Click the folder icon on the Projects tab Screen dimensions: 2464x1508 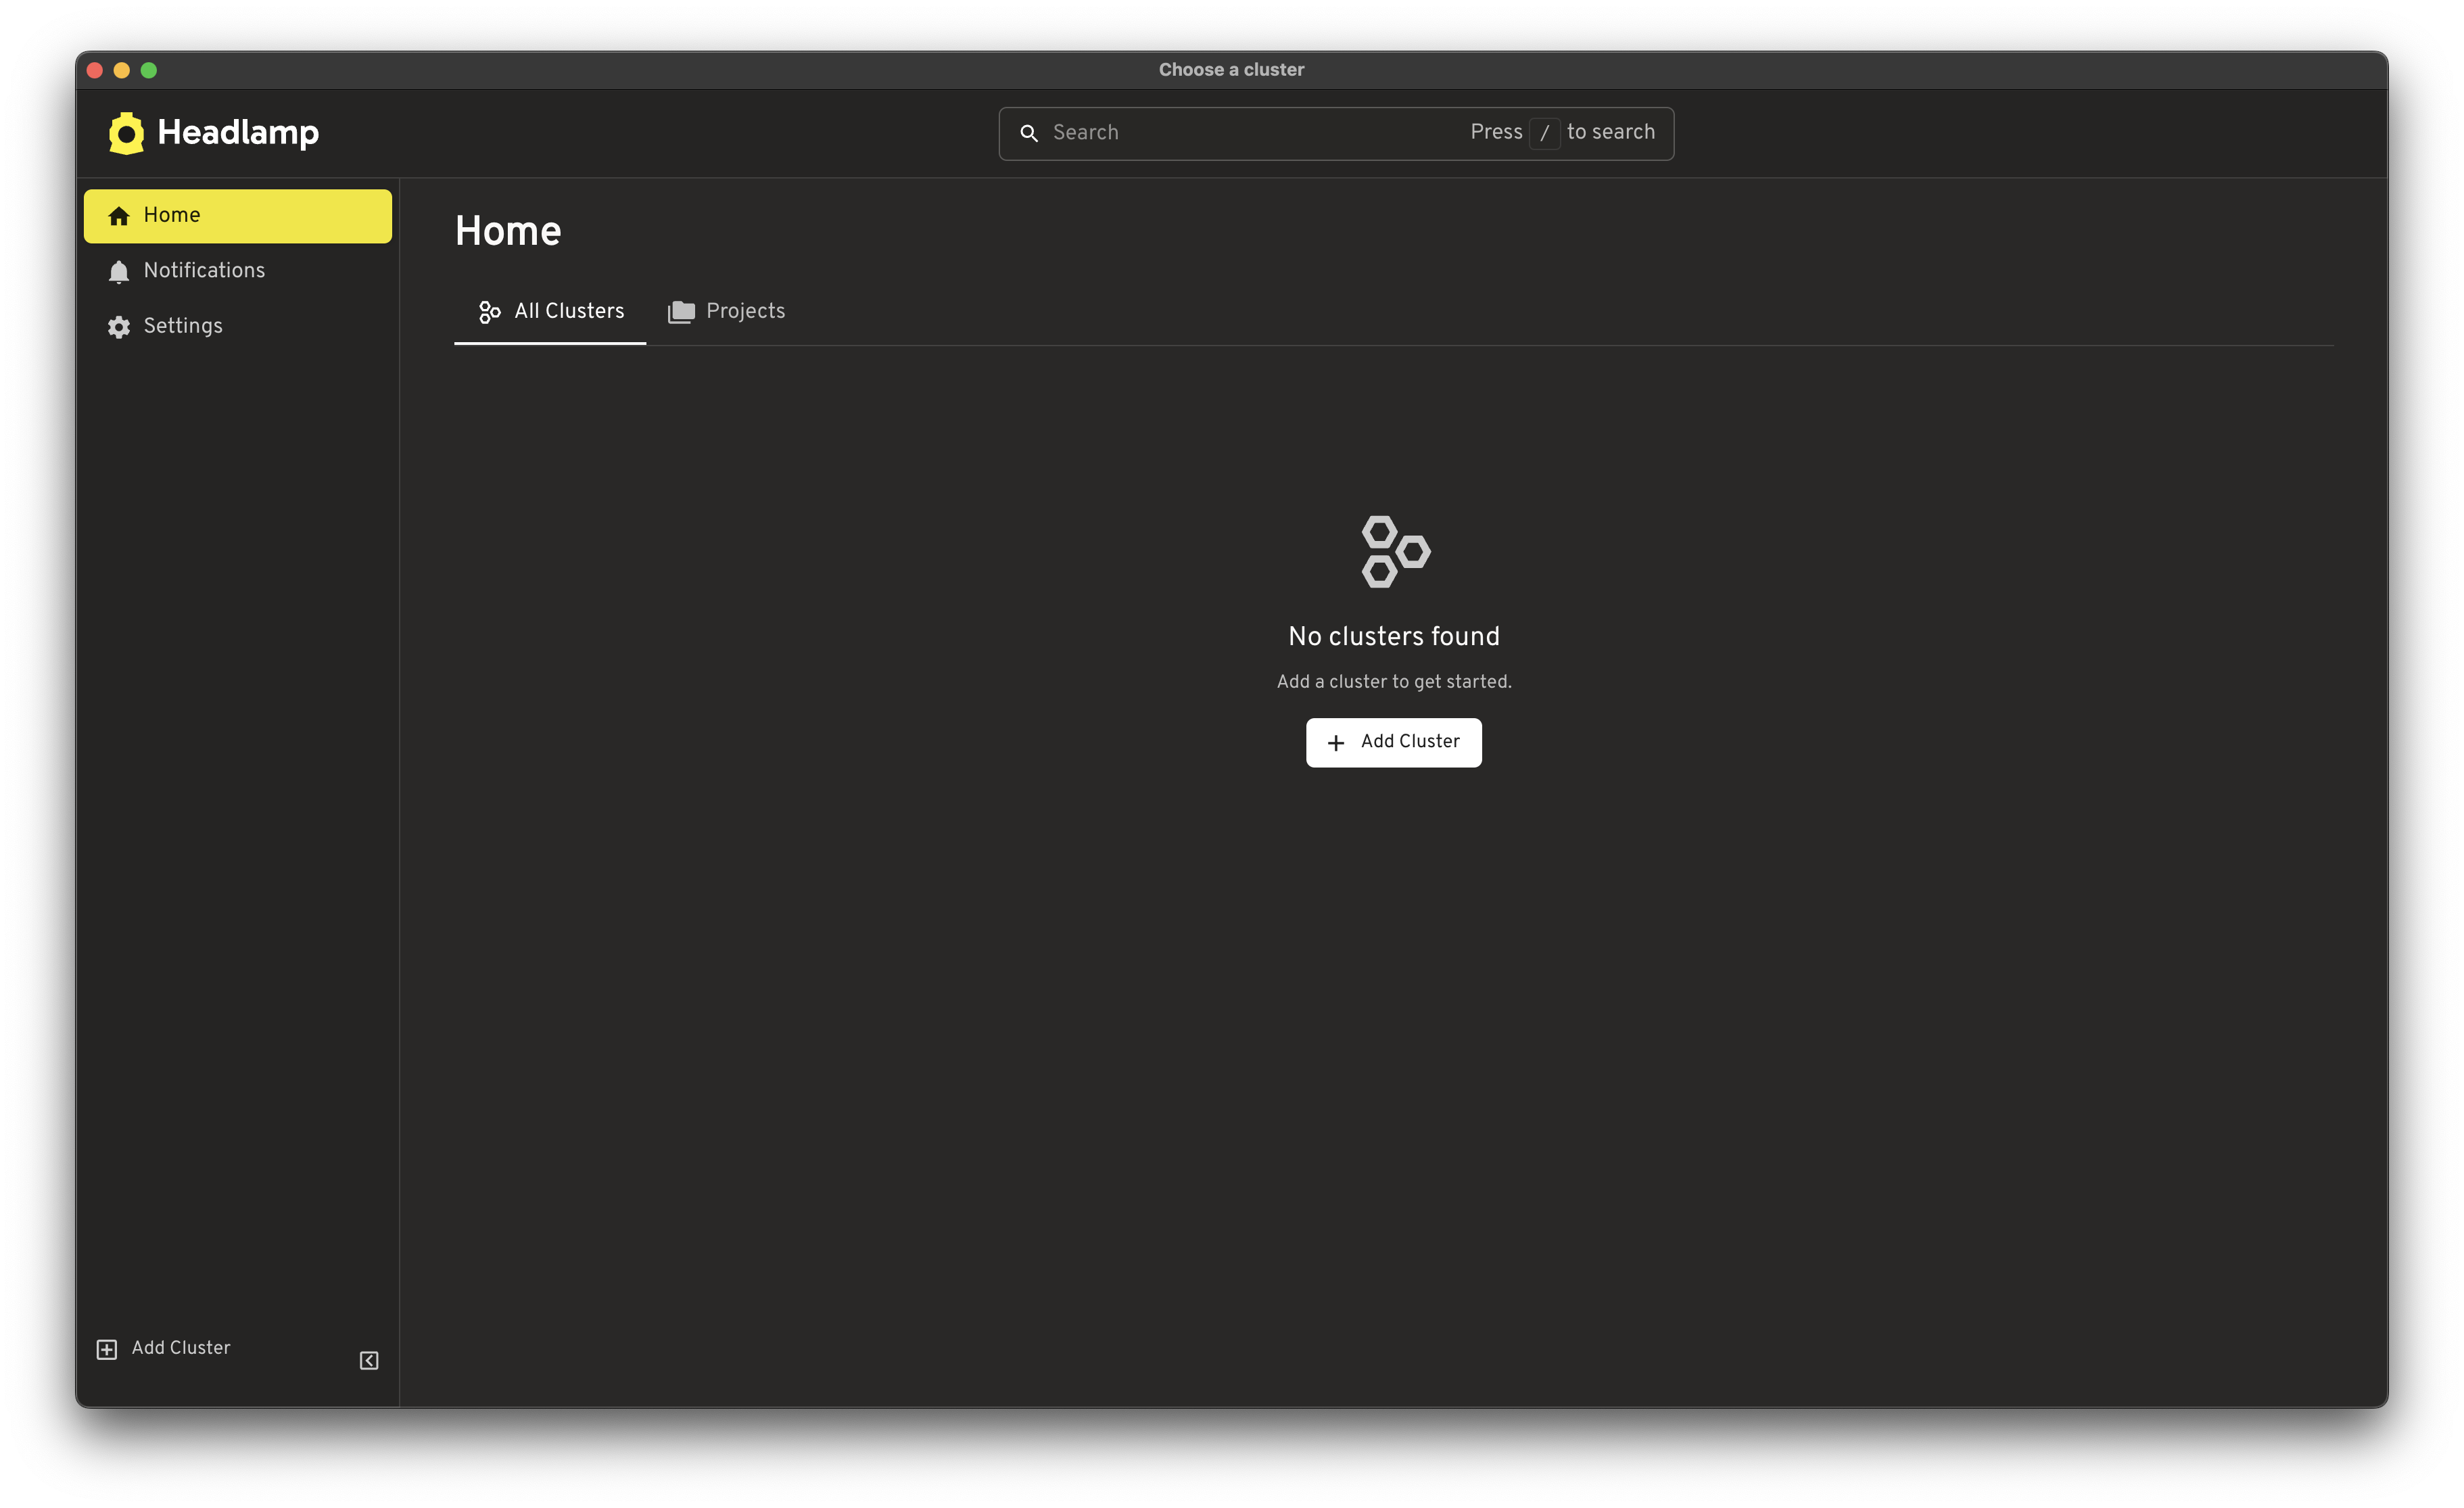(681, 311)
